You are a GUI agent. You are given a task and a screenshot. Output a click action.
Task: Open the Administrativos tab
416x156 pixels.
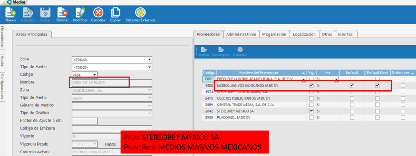tap(241, 34)
